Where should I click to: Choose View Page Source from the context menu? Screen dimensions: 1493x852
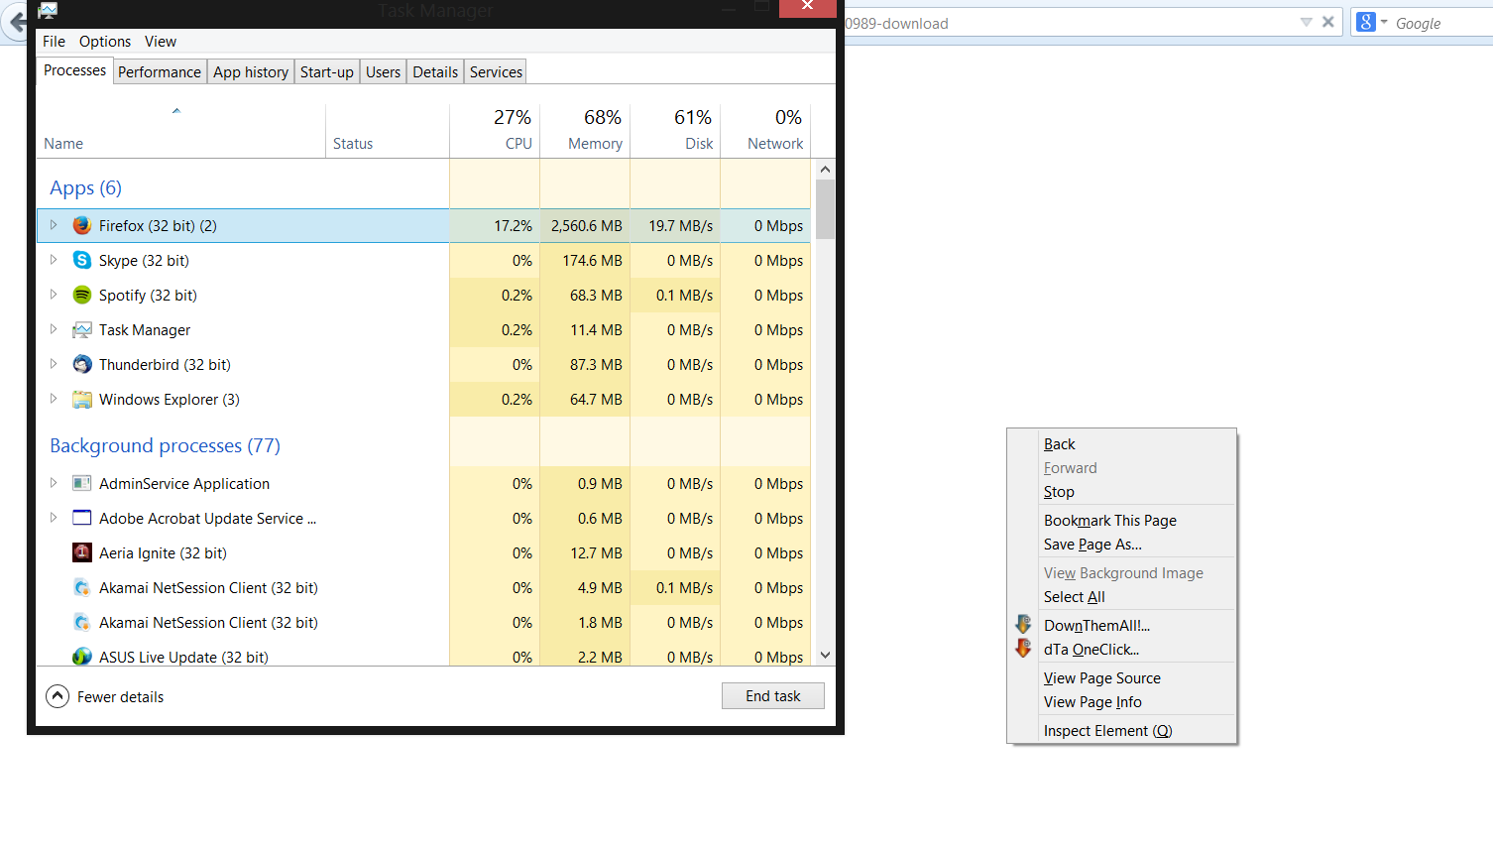(x=1101, y=678)
